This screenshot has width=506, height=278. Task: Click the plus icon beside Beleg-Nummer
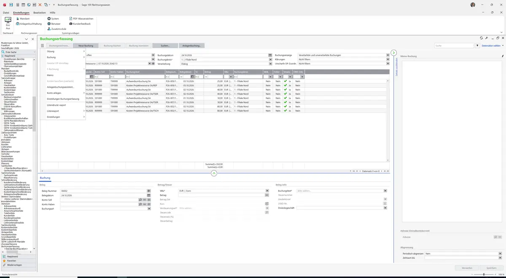148,191
